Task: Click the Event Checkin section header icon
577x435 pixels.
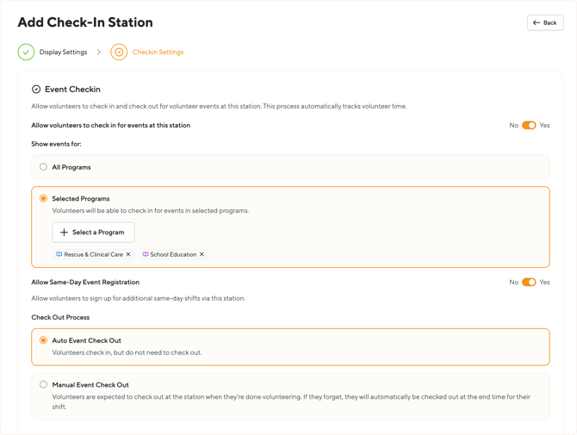Action: coord(36,90)
